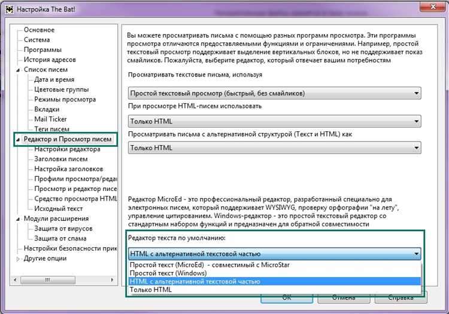
Task: Close default text editor dropdown
Action: (x=274, y=254)
